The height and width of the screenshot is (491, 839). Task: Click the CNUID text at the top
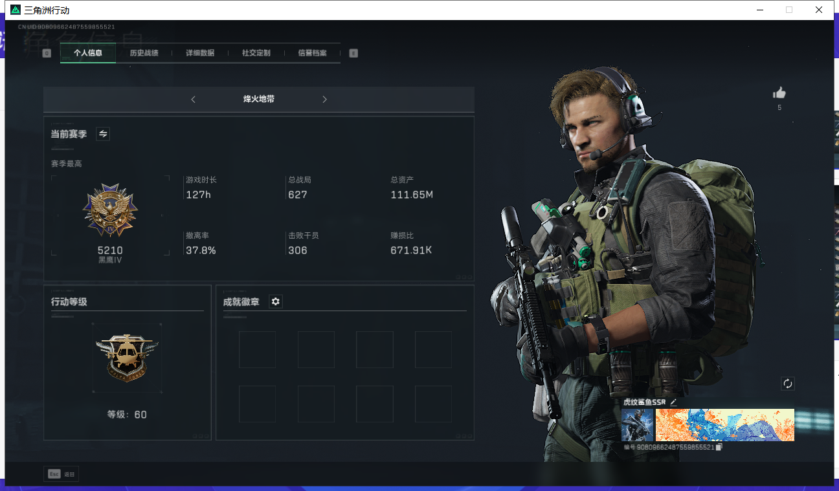[x=67, y=27]
